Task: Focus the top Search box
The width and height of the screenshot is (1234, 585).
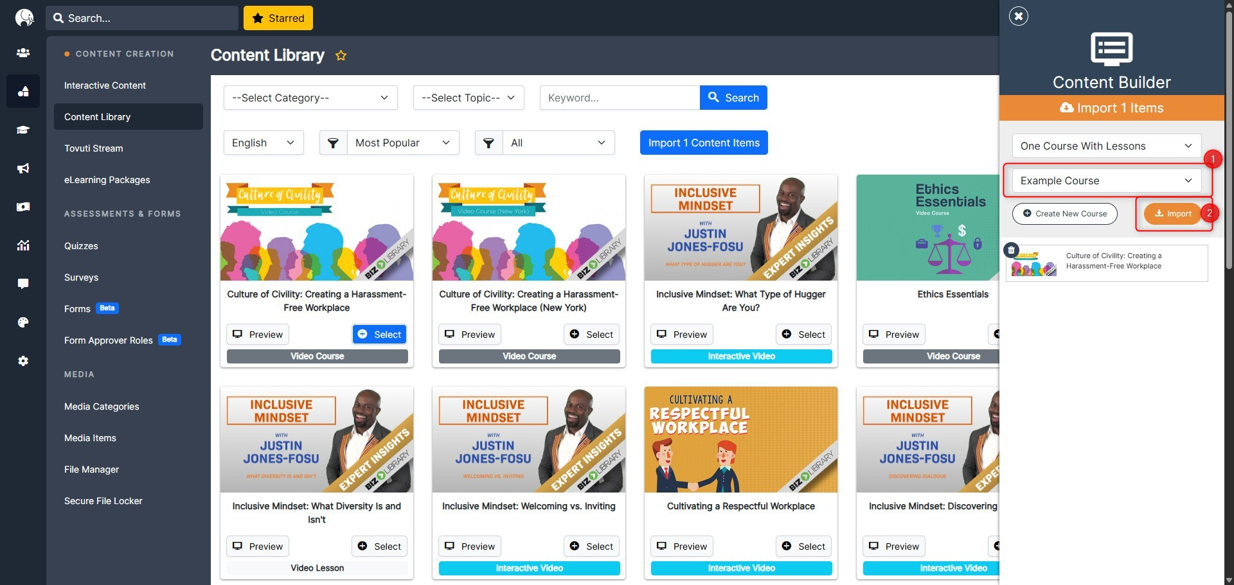Action: (x=142, y=18)
